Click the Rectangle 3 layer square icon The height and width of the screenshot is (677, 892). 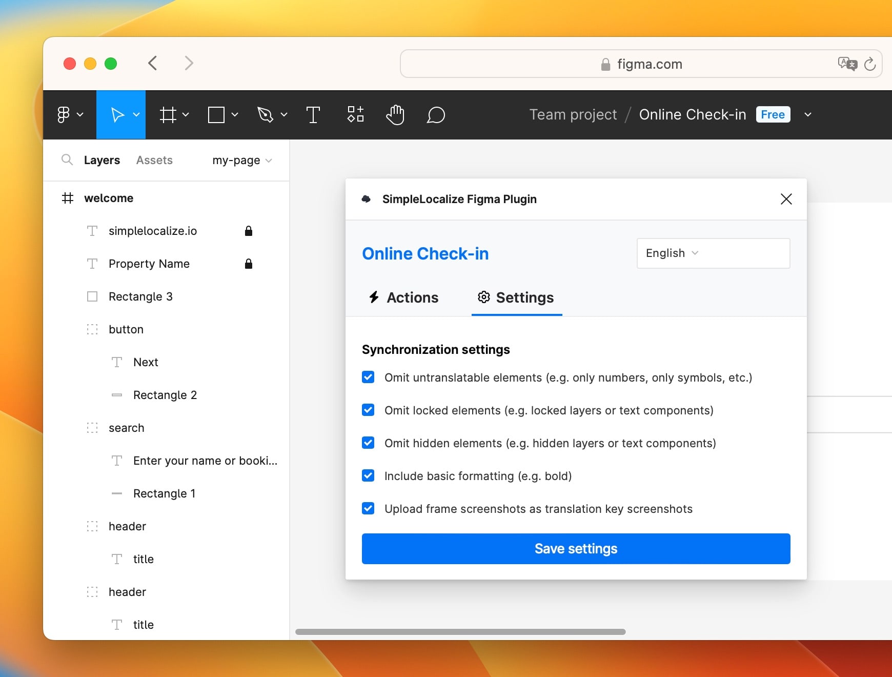(x=92, y=296)
